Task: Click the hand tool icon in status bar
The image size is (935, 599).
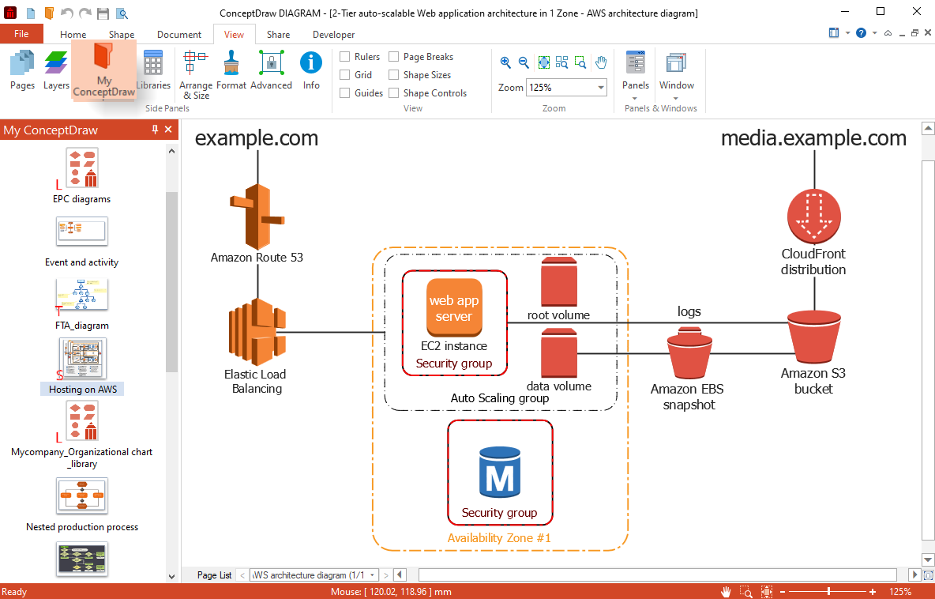Action: (727, 591)
